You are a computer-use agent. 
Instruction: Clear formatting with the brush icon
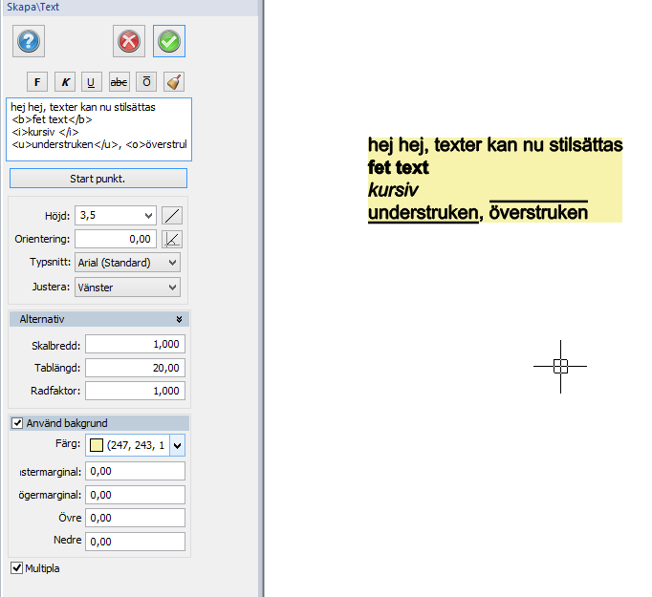(174, 82)
